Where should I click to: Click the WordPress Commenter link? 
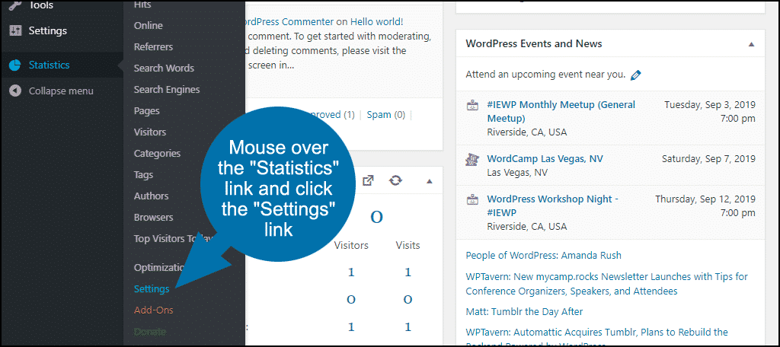[289, 22]
